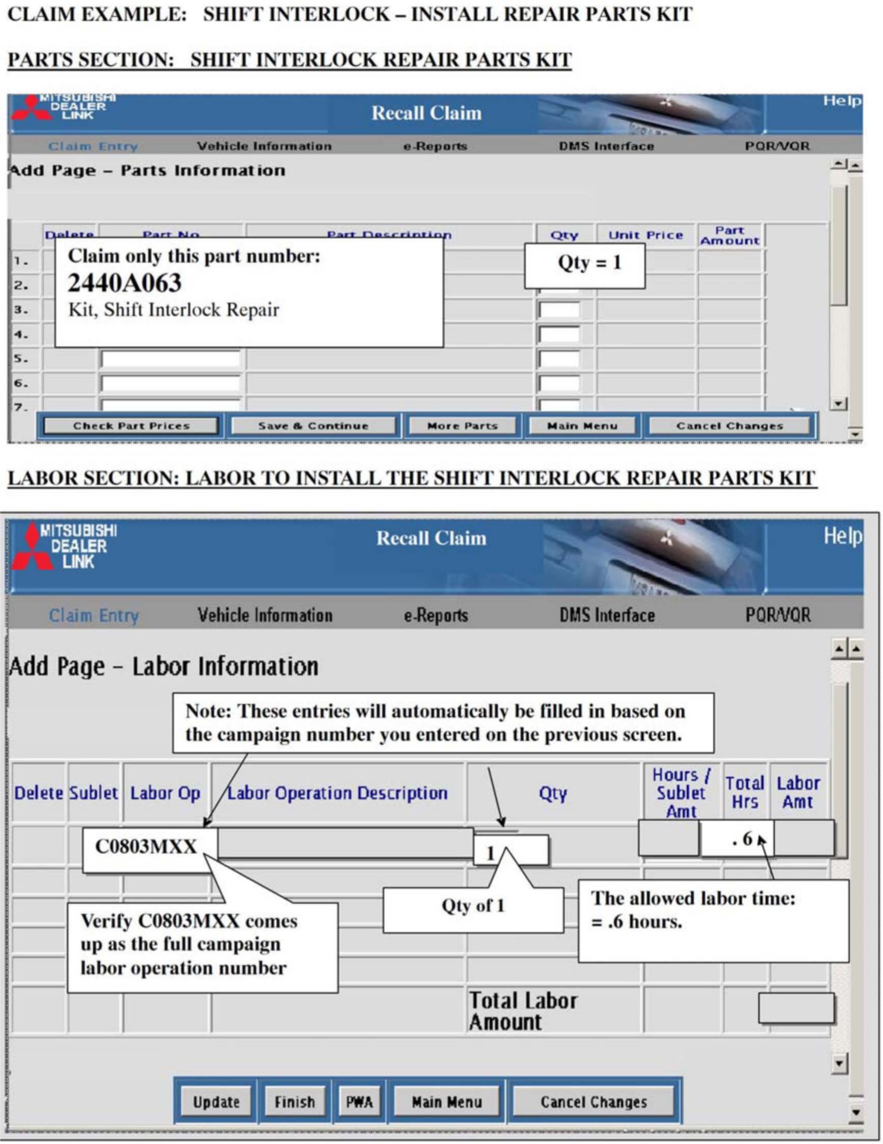Image resolution: width=883 pixels, height=1144 pixels.
Task: Click the Part No field in row 5
Action: (171, 359)
